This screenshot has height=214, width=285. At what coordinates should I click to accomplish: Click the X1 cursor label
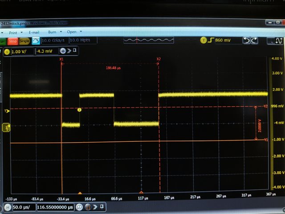61,59
